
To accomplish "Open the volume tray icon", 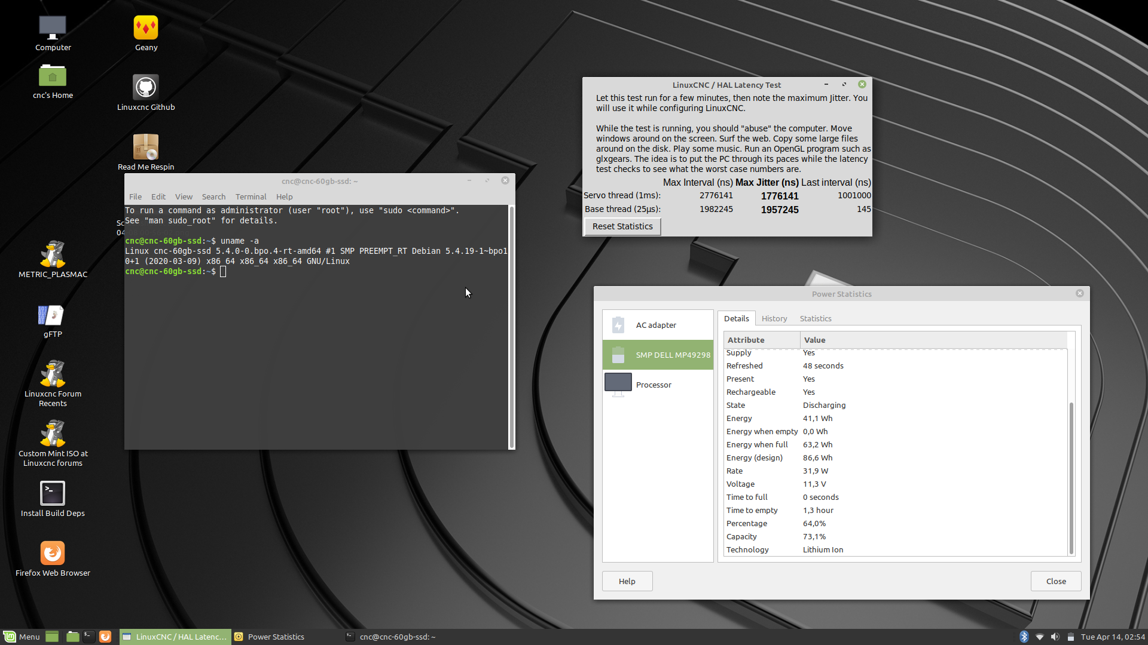I will (1055, 637).
